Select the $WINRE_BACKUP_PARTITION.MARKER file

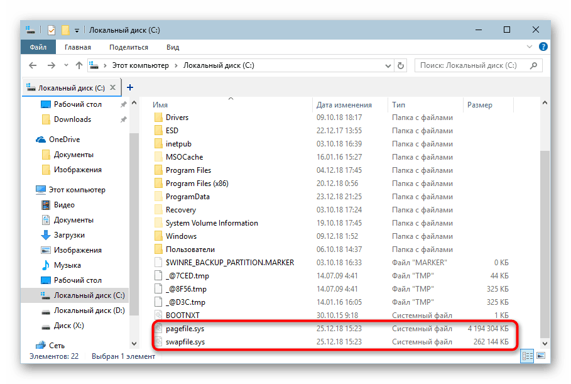[x=230, y=263]
